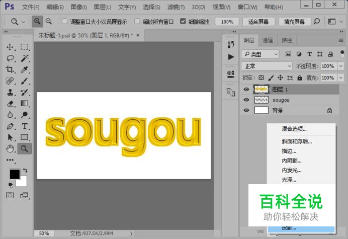
Task: Switch to 通道 tab
Action: tap(268, 40)
